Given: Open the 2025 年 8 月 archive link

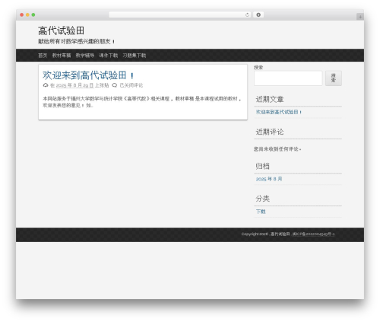Looking at the screenshot, I should click(x=269, y=179).
